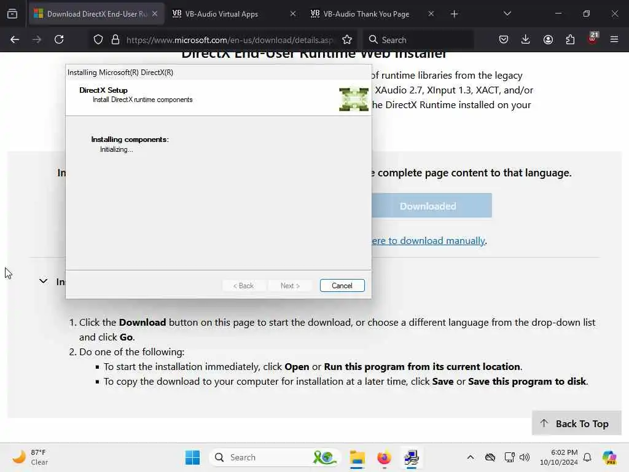Click the Firefox search box

[x=419, y=40]
